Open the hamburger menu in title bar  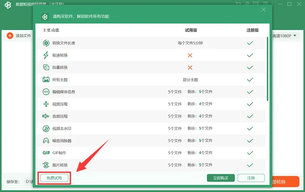pyautogui.click(x=265, y=3)
